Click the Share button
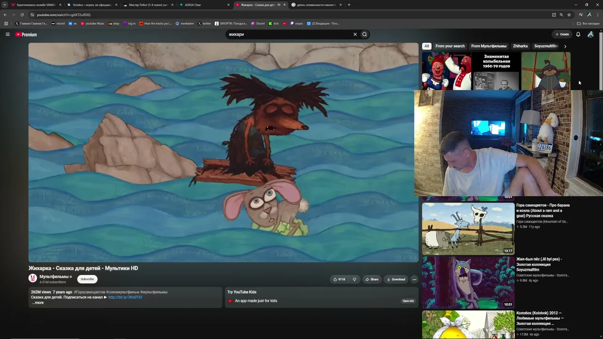Viewport: 603px width, 339px height. pos(372,279)
